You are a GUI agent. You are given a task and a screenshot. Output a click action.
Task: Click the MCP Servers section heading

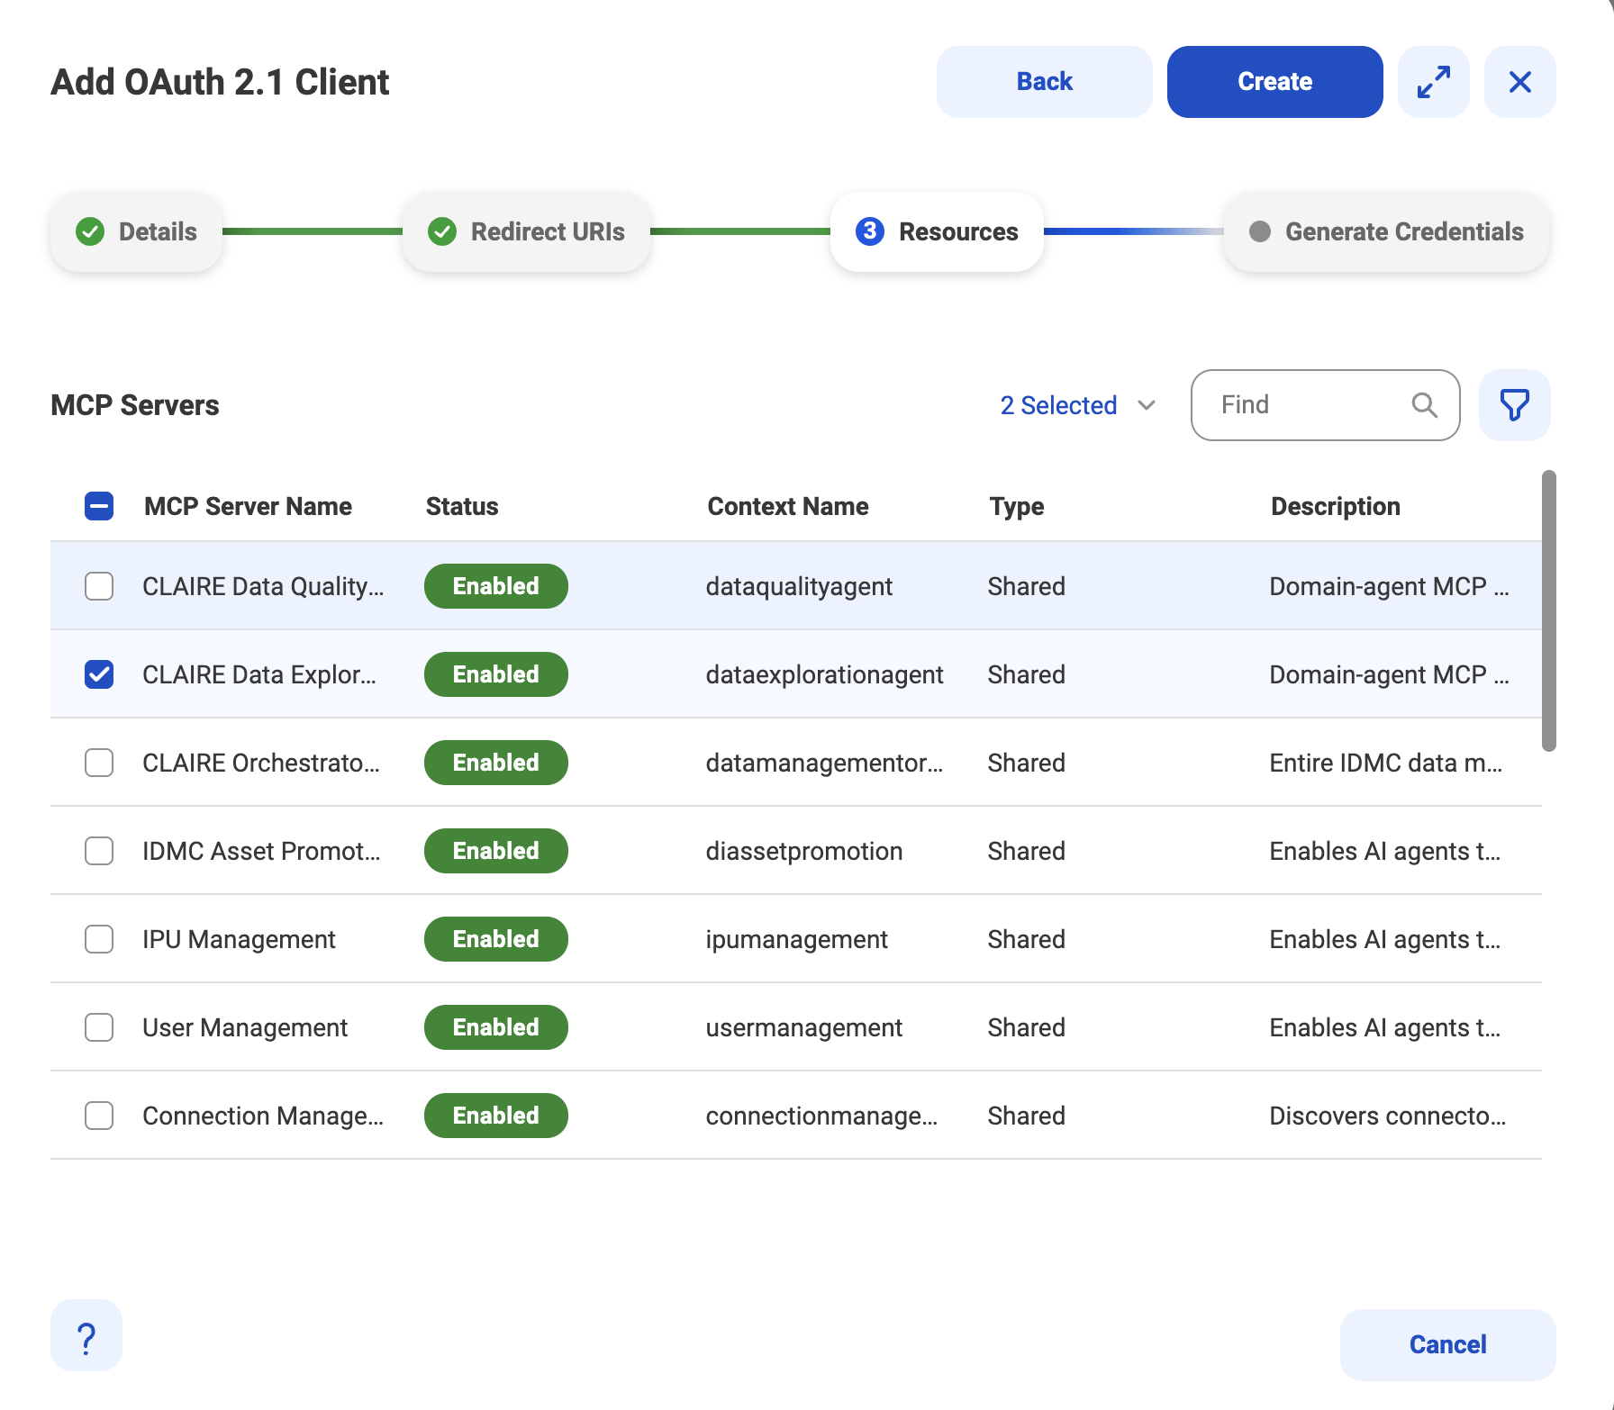[135, 405]
